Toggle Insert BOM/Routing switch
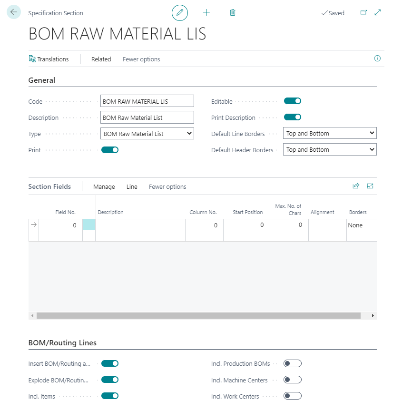 (x=110, y=363)
